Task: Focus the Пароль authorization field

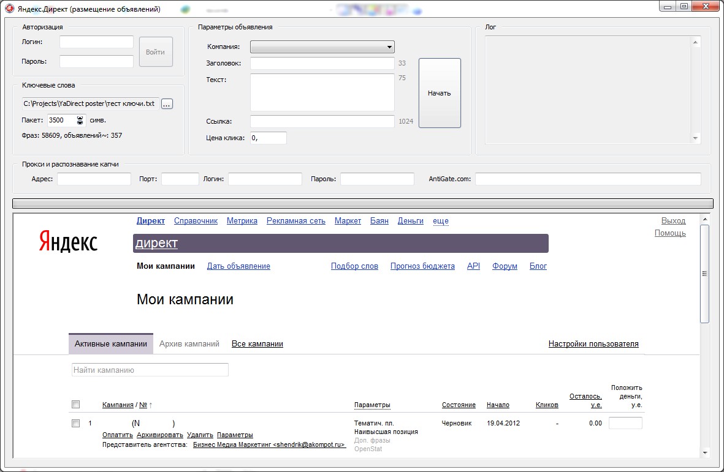Action: (x=96, y=61)
